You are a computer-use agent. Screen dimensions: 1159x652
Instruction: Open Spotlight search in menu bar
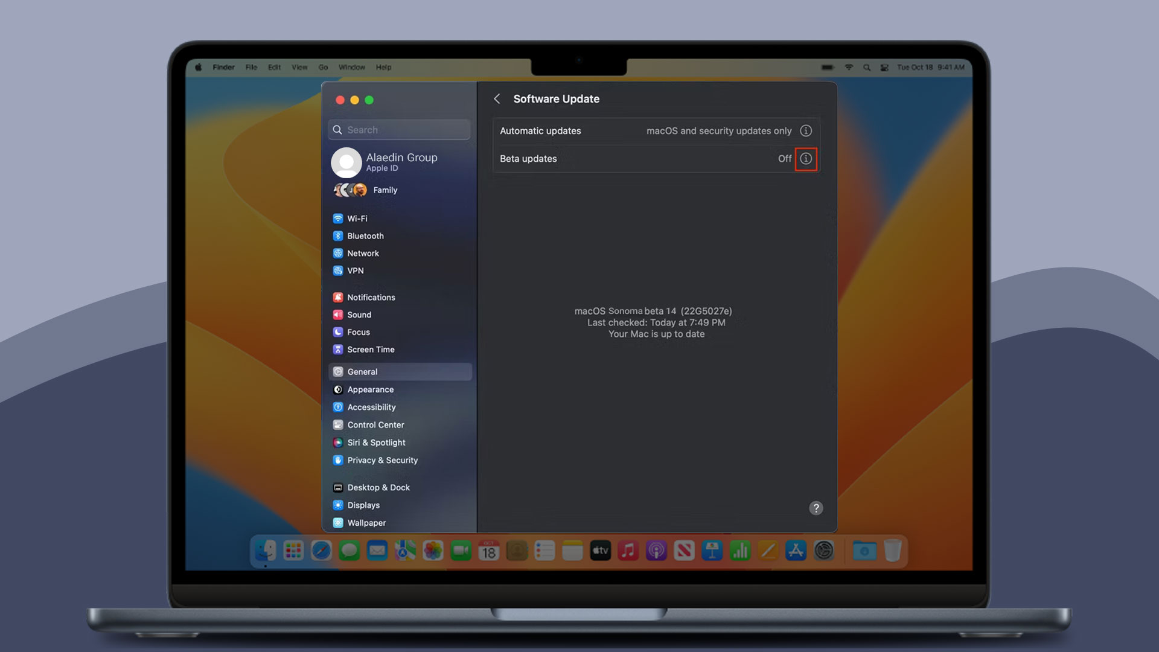[867, 68]
